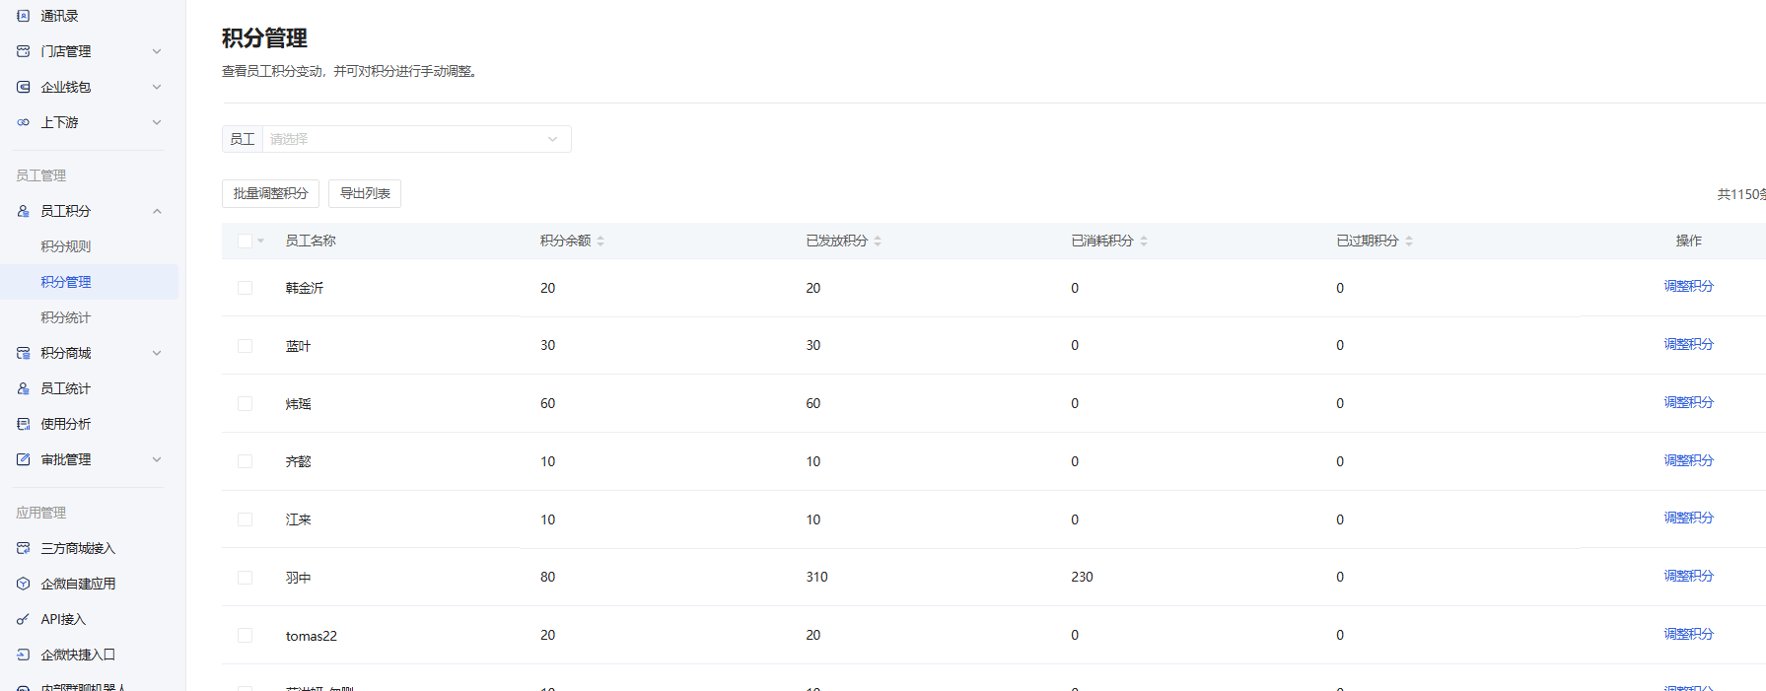The image size is (1766, 691).
Task: Check the select-all header checkbox
Action: [245, 241]
